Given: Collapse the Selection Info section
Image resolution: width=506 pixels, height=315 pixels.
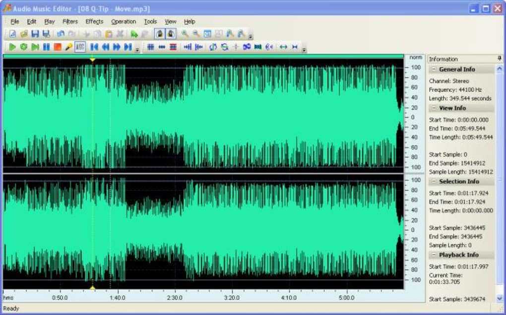Looking at the screenshot, I should coord(434,182).
